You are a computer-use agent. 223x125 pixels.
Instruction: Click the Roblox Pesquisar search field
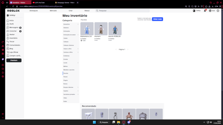coord(122,11)
